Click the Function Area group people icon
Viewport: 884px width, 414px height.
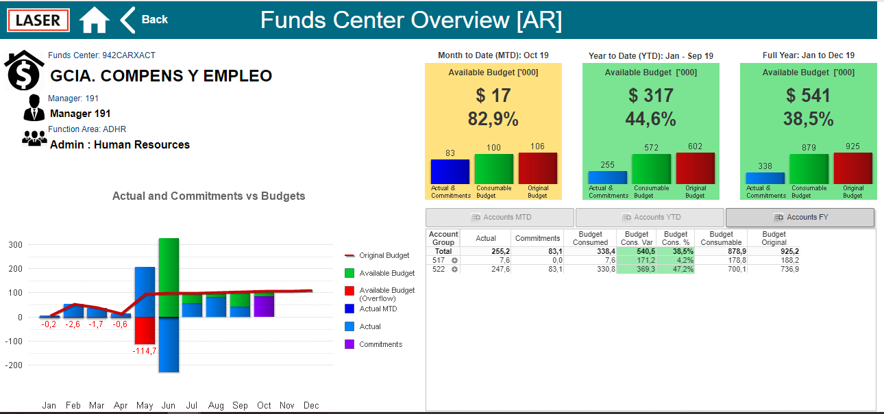34,138
